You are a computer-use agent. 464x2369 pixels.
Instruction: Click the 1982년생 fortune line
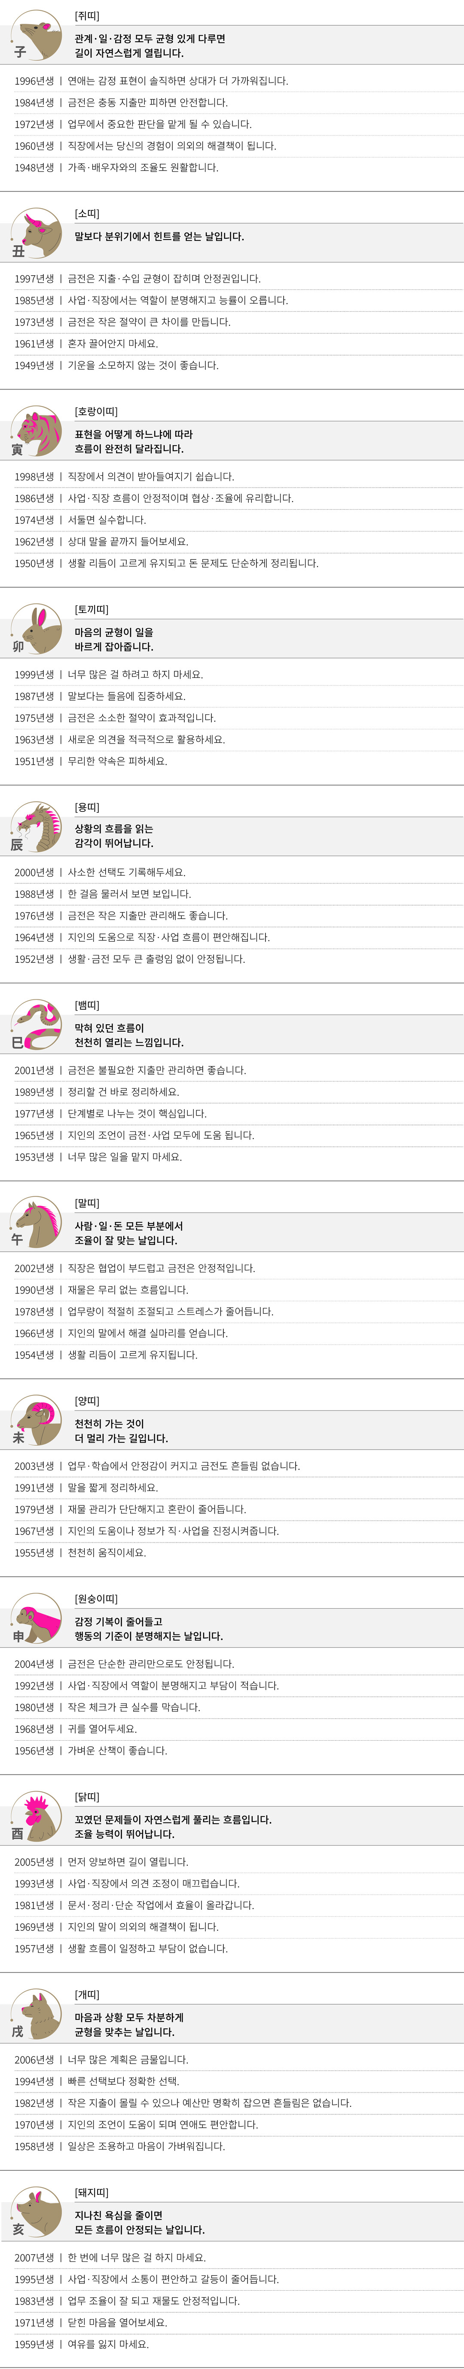click(182, 2103)
